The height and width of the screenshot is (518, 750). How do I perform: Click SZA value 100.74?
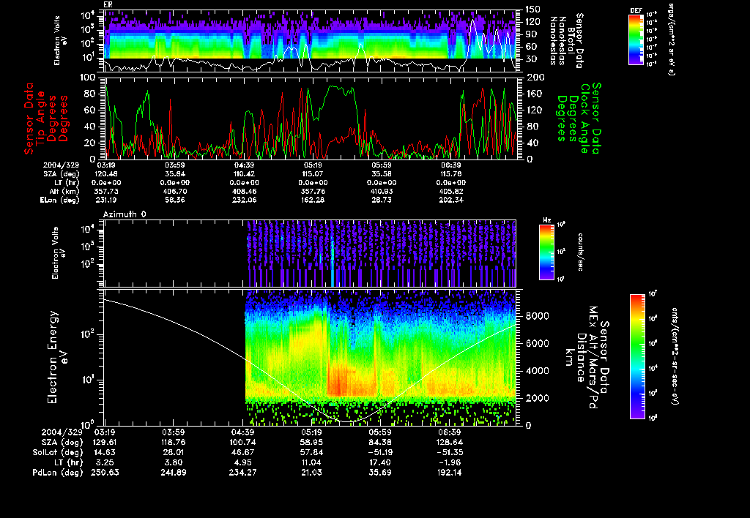tap(243, 443)
